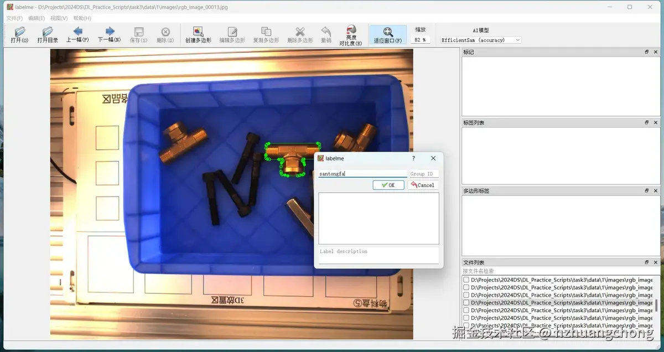Viewport: 664px width, 352px height.
Task: Click the 缩放 zoom value box showing 82 %
Action: point(421,40)
